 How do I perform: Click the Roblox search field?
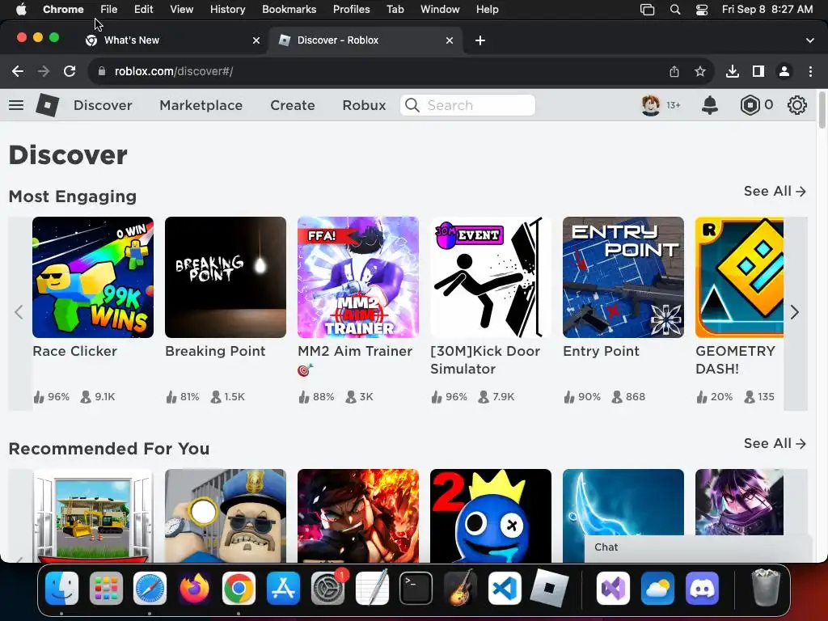(x=468, y=105)
